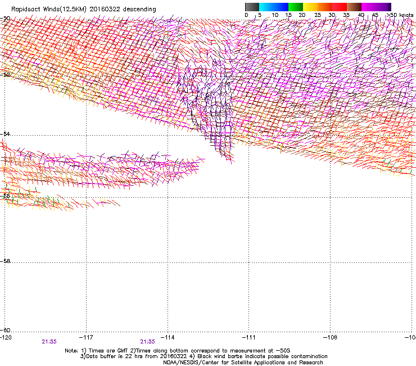Select the brown 35-40 knots legend swatch
416x366 pixels.
click(x=354, y=7)
